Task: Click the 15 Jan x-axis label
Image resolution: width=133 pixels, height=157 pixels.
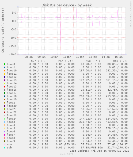Action: pos(119,57)
